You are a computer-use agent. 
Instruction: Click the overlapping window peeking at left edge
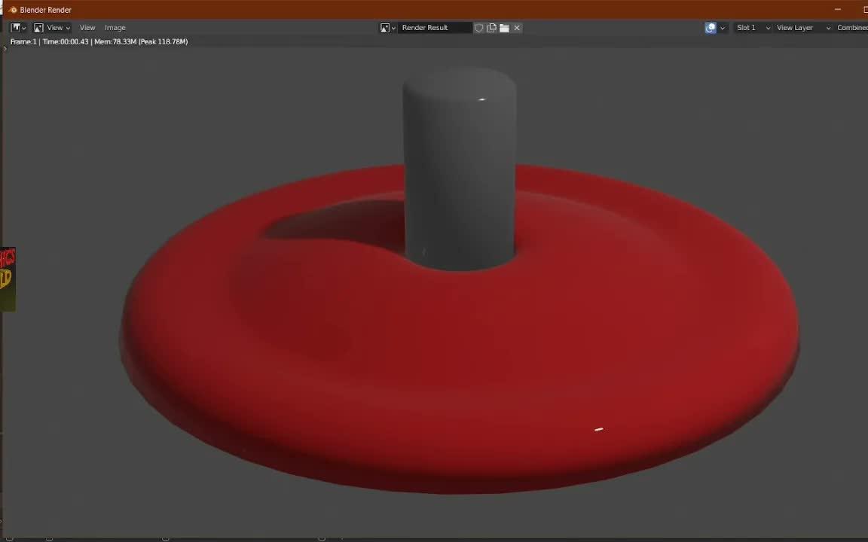click(x=8, y=279)
